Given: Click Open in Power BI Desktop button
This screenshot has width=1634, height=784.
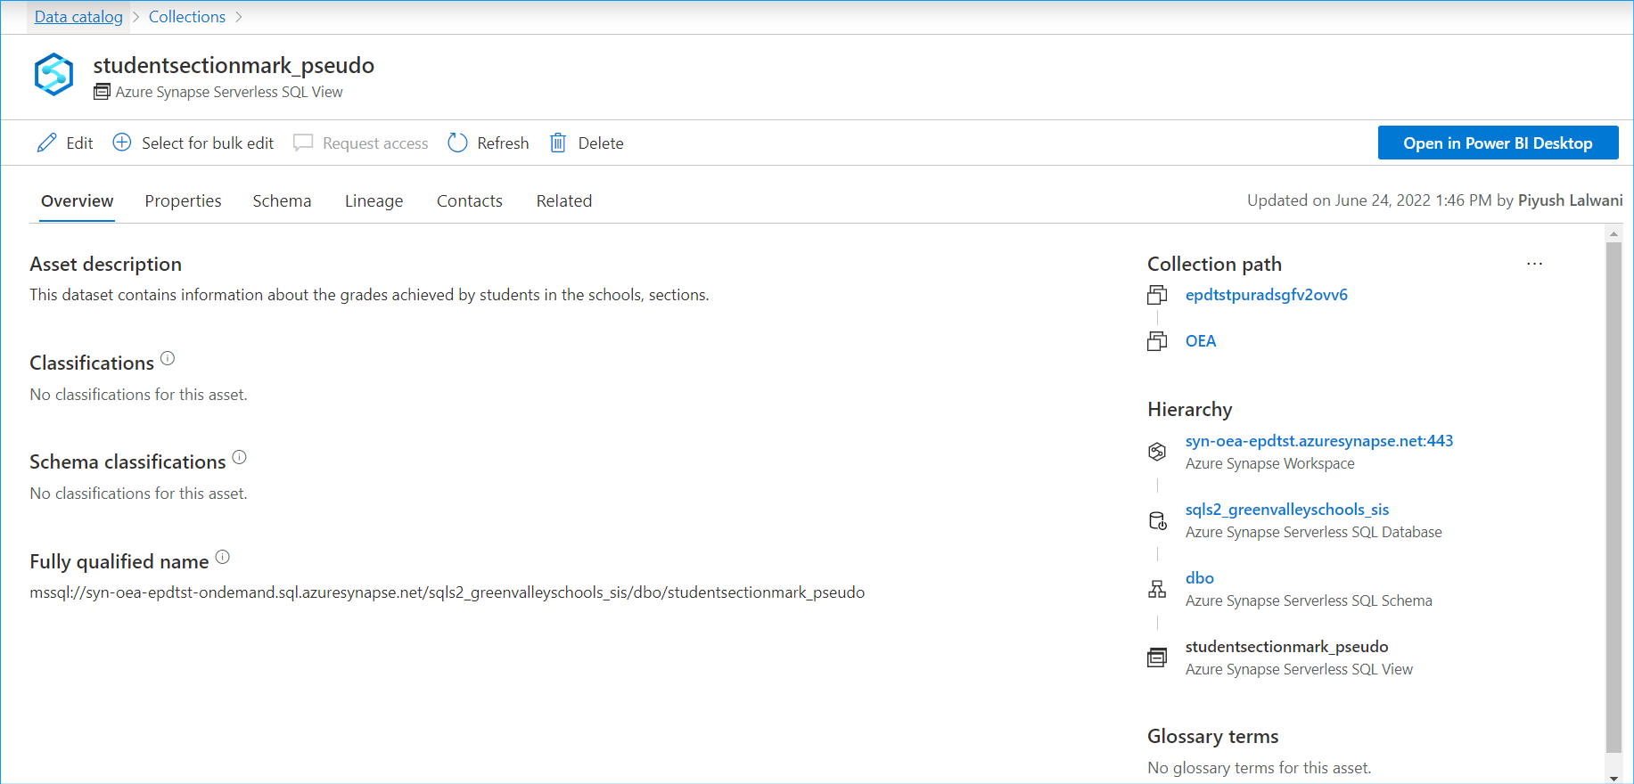Looking at the screenshot, I should click(1498, 143).
